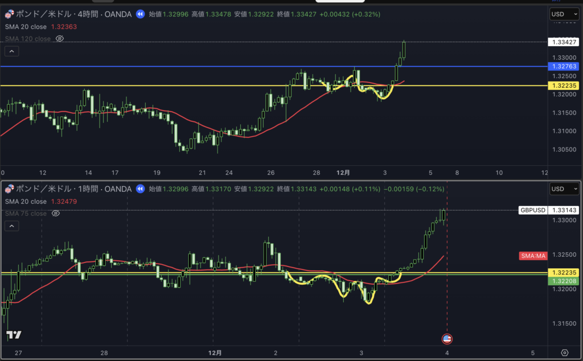This screenshot has height=361, width=583.
Task: Open USD currency dropdown on lower chart
Action: 564,189
